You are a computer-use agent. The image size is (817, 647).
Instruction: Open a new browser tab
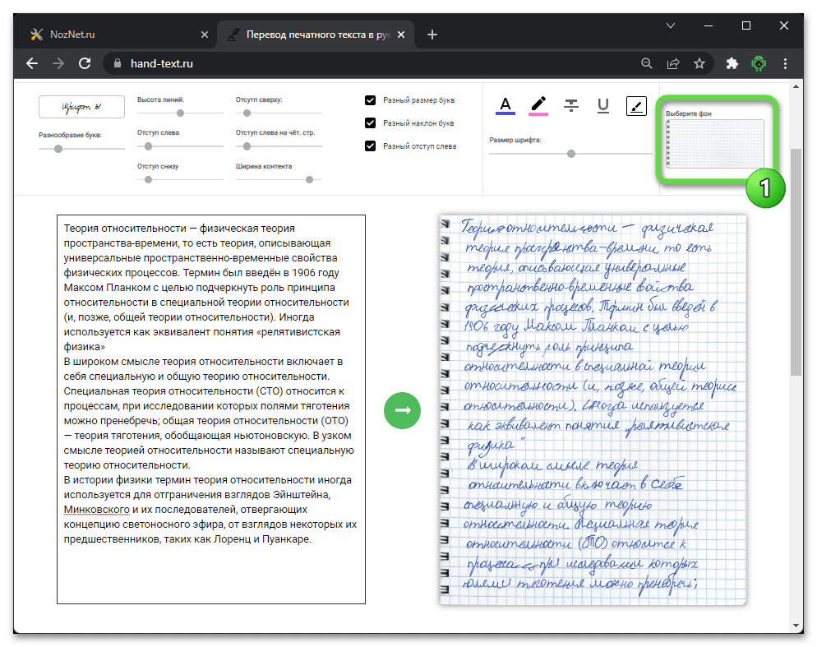click(432, 35)
